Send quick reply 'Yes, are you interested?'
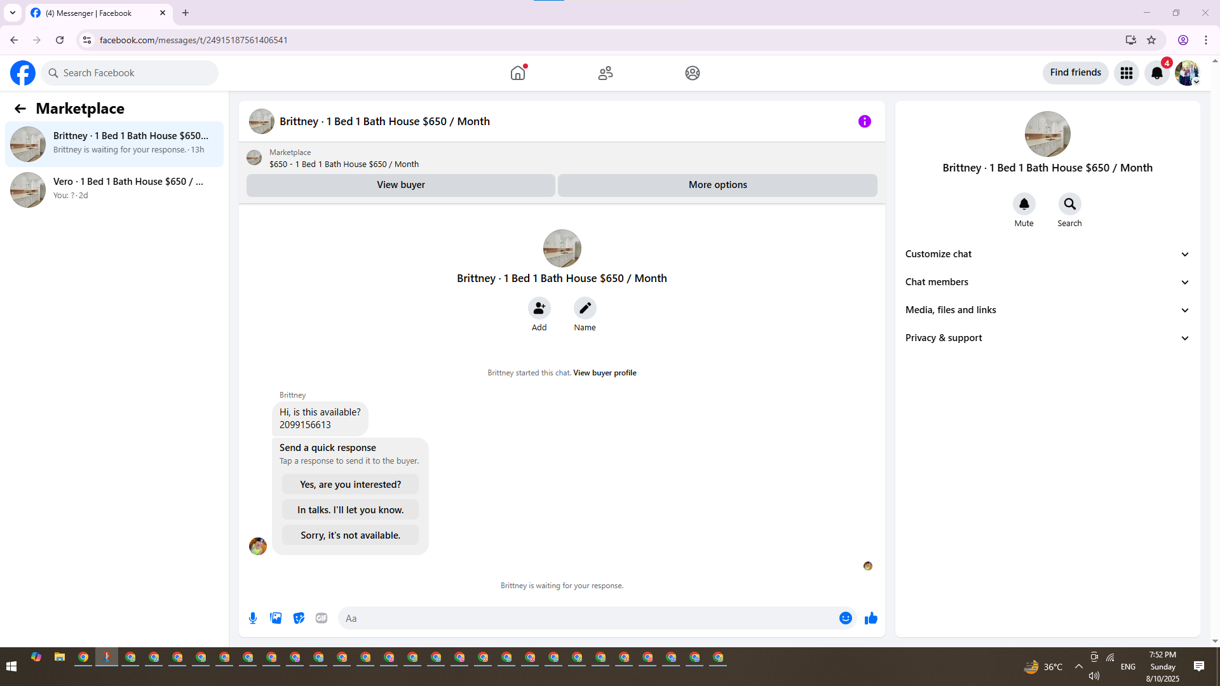This screenshot has width=1220, height=686. pyautogui.click(x=350, y=485)
